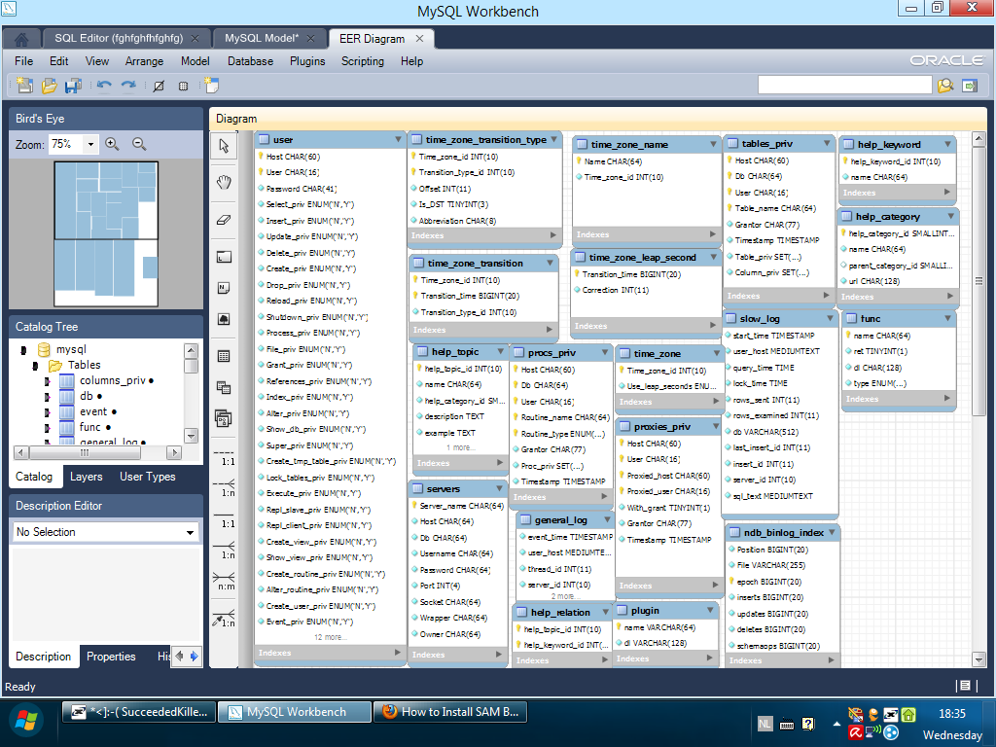Show hidden tray icons arrow
This screenshot has width=996, height=747.
pyautogui.click(x=836, y=724)
